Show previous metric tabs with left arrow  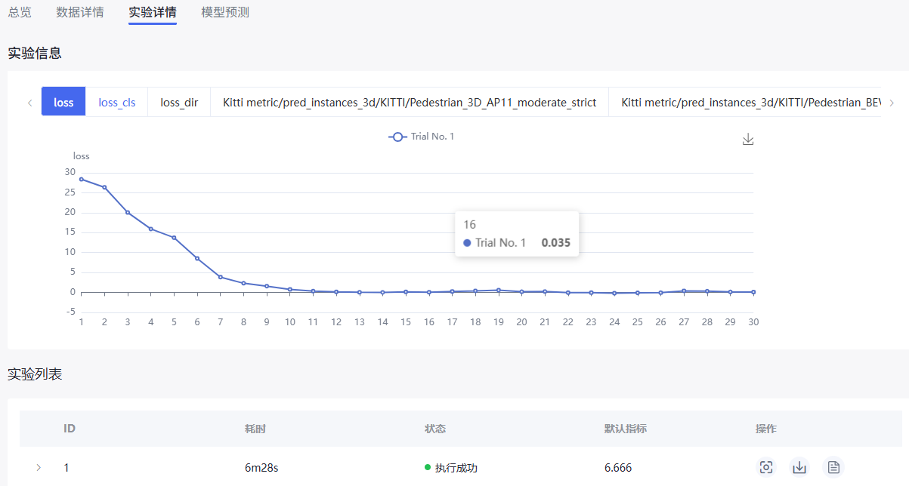pyautogui.click(x=29, y=103)
